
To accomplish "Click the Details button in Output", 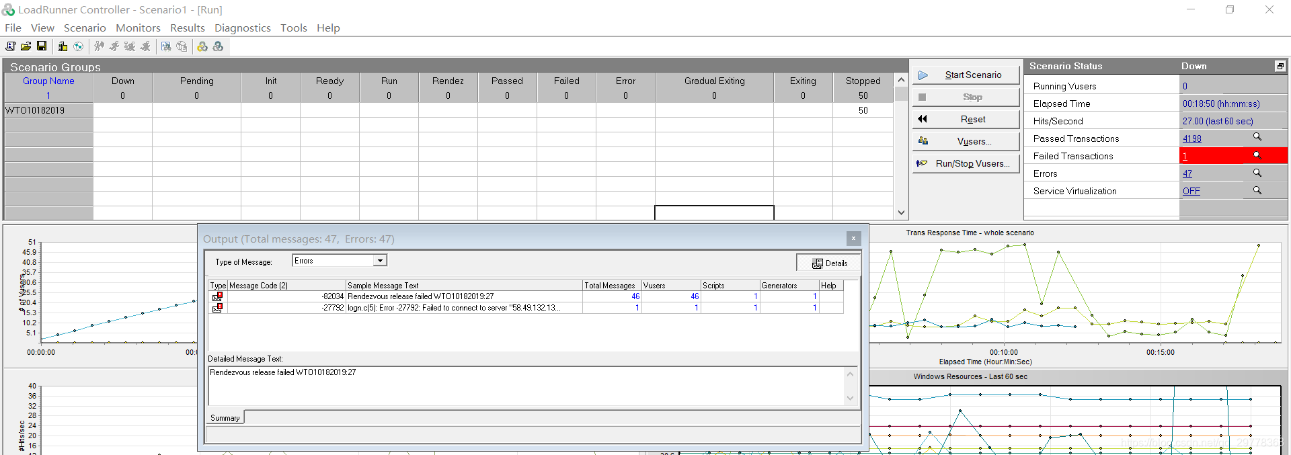I will [x=828, y=263].
